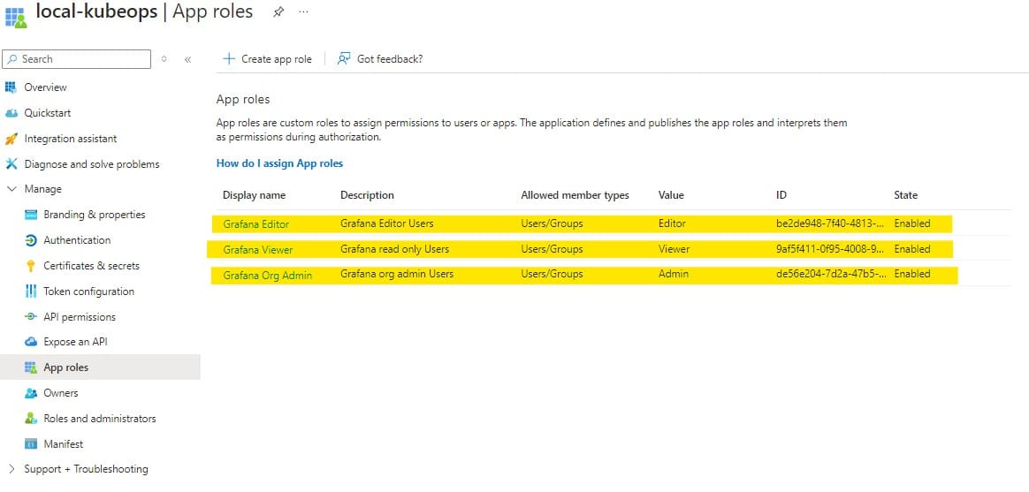Open Quickstart in the sidebar
Screen dimensions: 1029x492
click(x=47, y=113)
